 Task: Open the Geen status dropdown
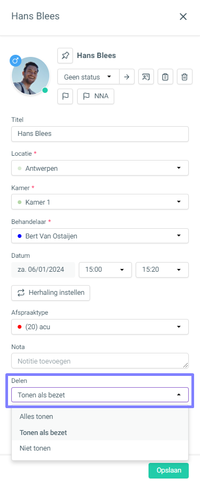tap(88, 77)
